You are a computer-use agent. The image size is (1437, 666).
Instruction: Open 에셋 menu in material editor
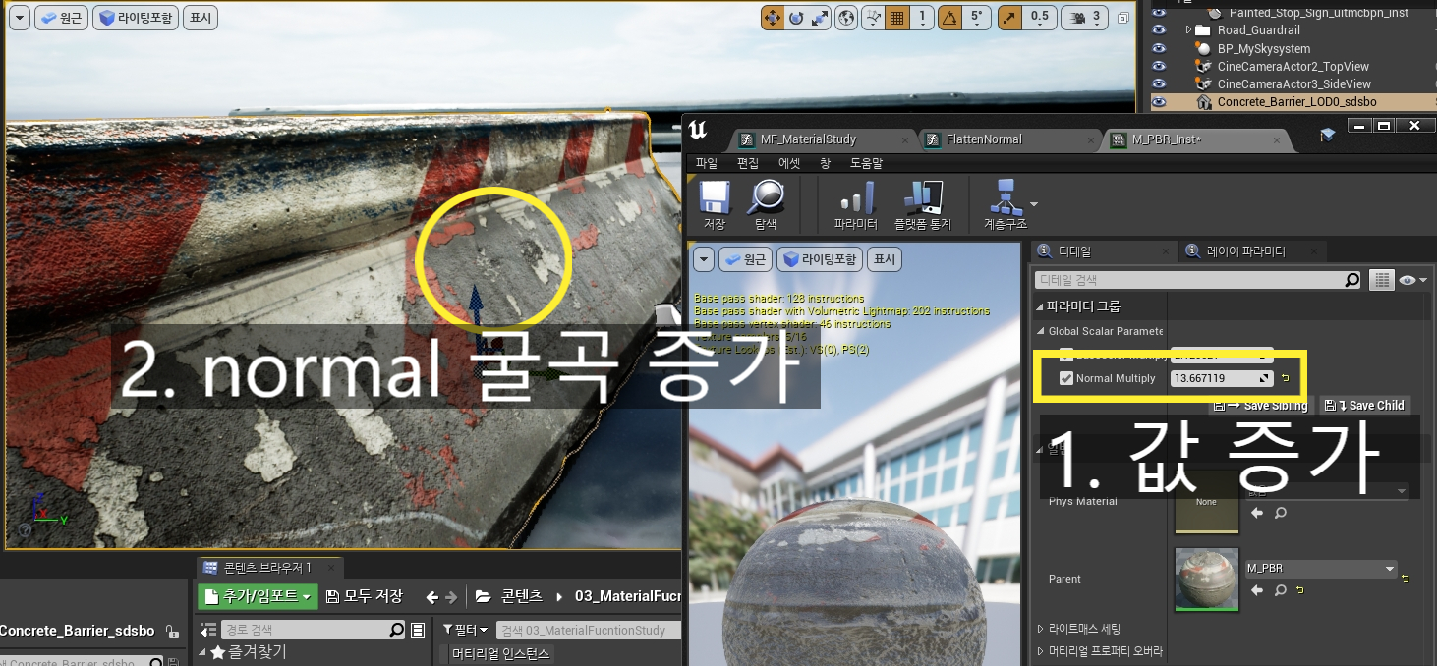[x=789, y=163]
